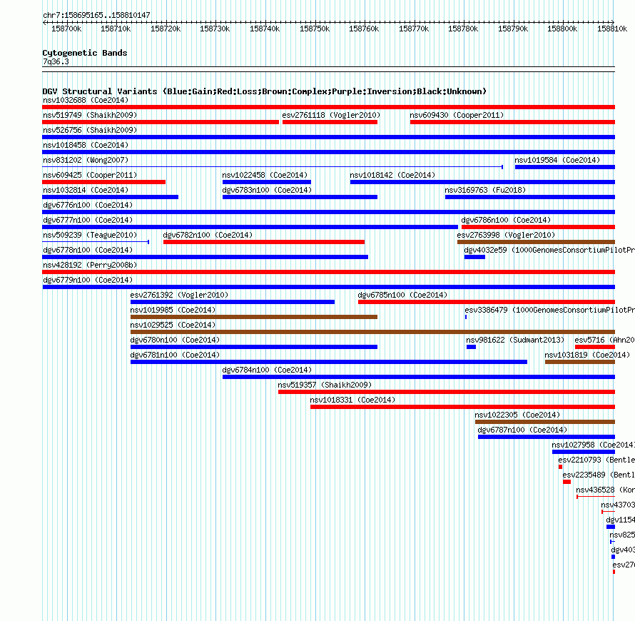Click the brown bar under nsv1019985
Image resolution: width=635 pixels, height=621 pixels.
coord(254,317)
